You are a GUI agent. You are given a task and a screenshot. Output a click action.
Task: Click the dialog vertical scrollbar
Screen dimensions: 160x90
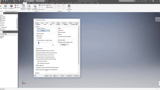[x=78, y=46]
